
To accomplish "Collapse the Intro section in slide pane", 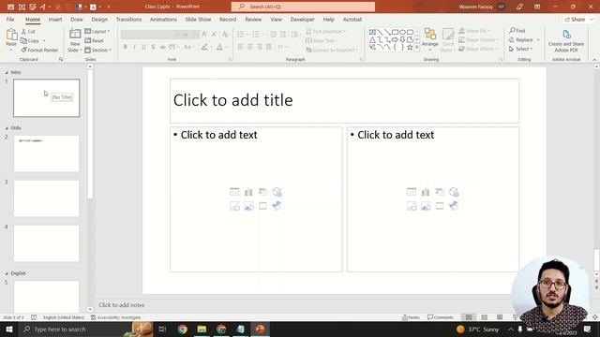I will (x=7, y=72).
